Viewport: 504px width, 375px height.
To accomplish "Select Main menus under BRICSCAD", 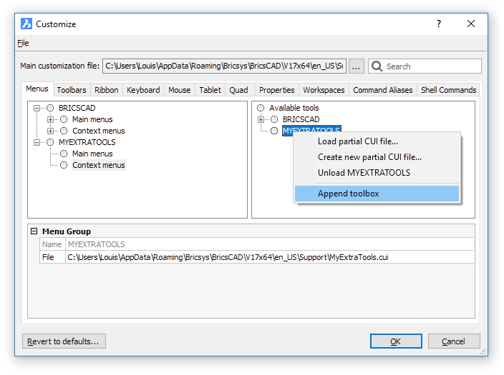I will 92,120.
